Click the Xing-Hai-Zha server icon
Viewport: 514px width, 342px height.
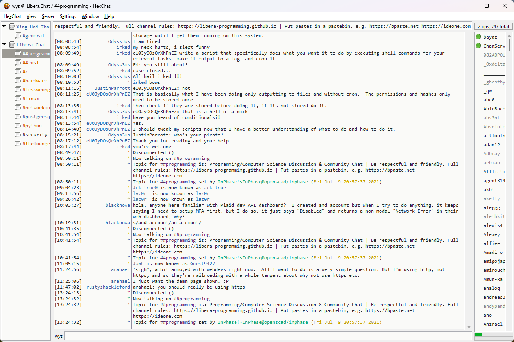tap(12, 27)
